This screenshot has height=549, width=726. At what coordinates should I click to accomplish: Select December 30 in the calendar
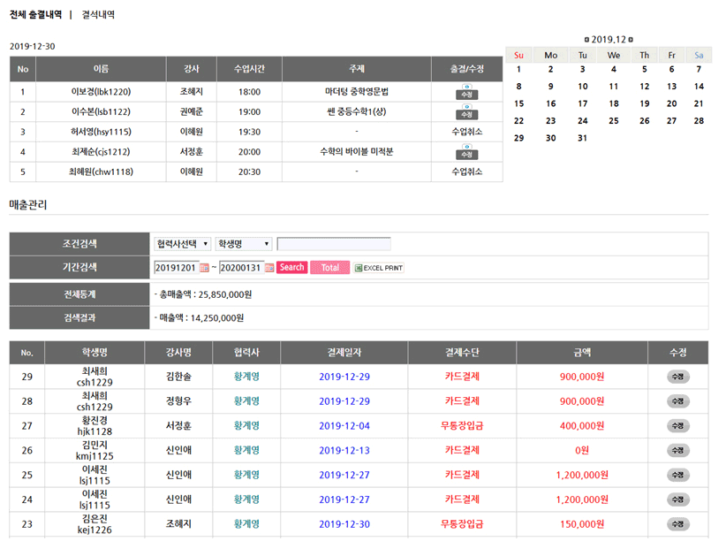[x=550, y=138]
